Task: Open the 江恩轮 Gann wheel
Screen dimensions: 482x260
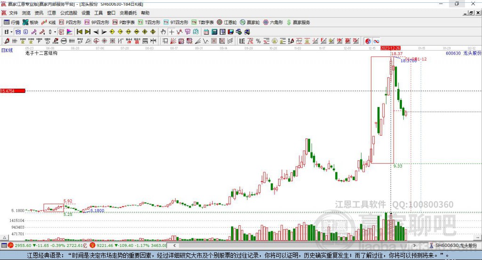Action: click(227, 23)
